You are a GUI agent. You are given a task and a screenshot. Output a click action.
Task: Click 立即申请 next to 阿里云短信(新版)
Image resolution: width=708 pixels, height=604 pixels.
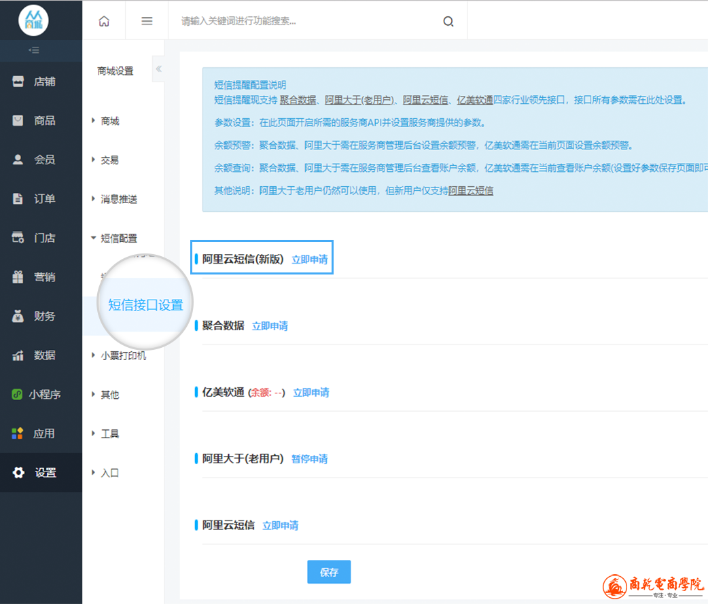click(x=310, y=259)
